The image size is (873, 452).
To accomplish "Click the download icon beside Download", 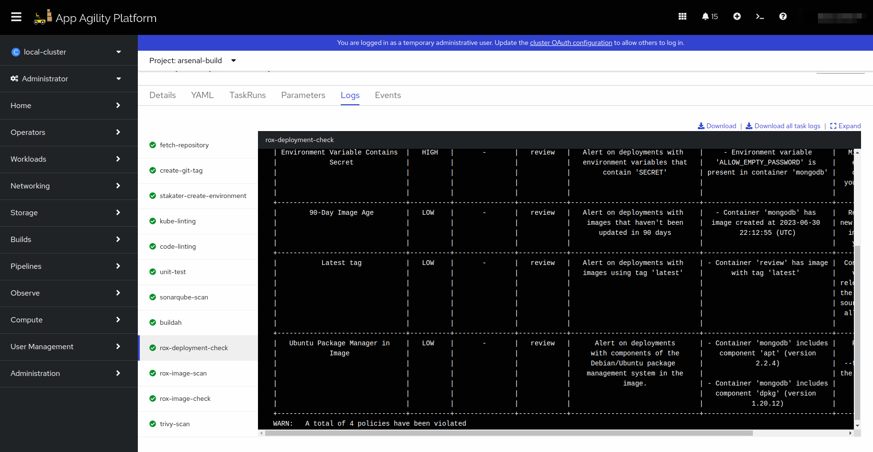I will point(702,126).
